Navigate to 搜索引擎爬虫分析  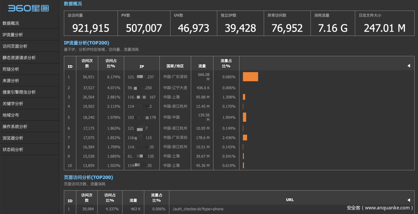pos(19,92)
